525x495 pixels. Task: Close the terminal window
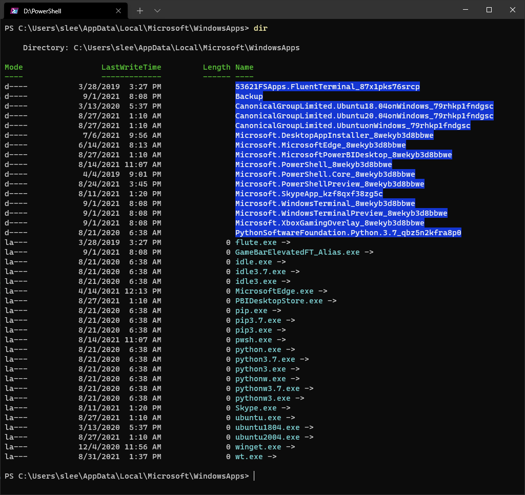coord(512,10)
